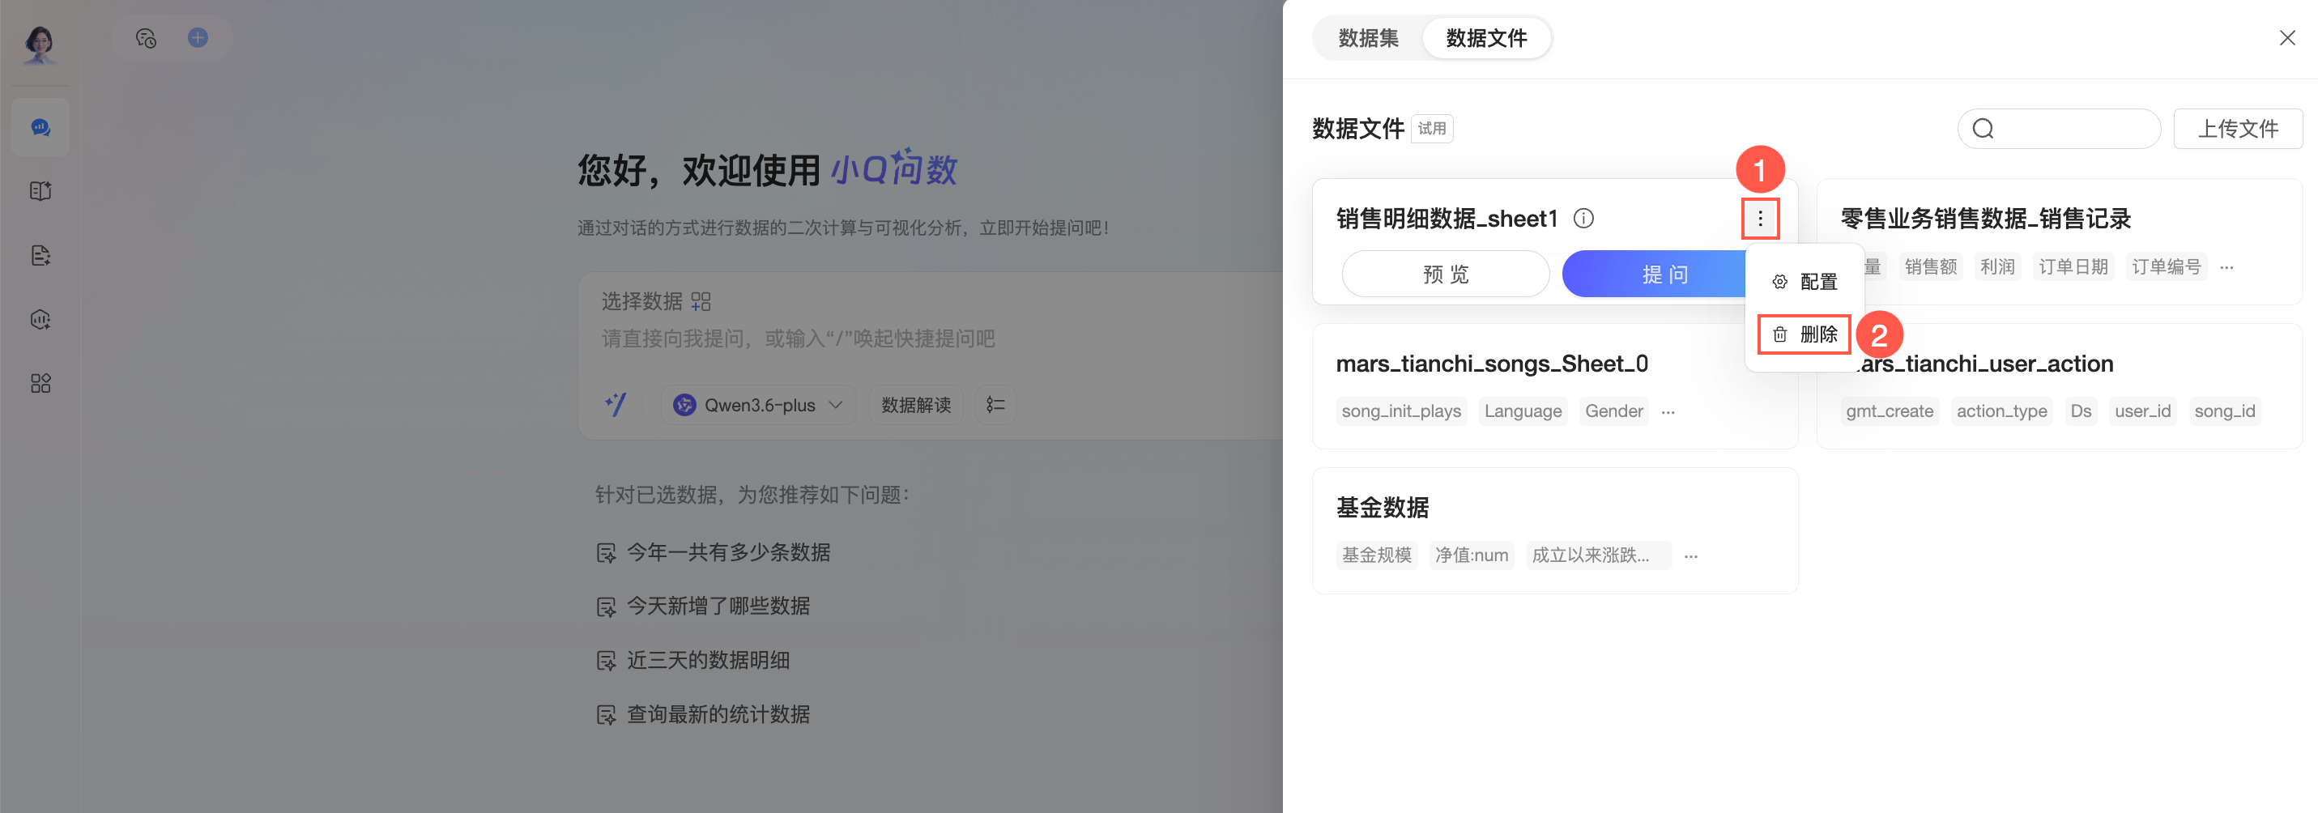Open the mars_tianchi_songs_Sheet_0 card title
Image resolution: width=2318 pixels, height=813 pixels.
[1492, 364]
